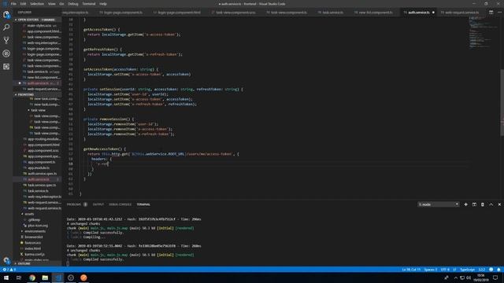Open the editor More Actions ellipsis

[x=499, y=13]
